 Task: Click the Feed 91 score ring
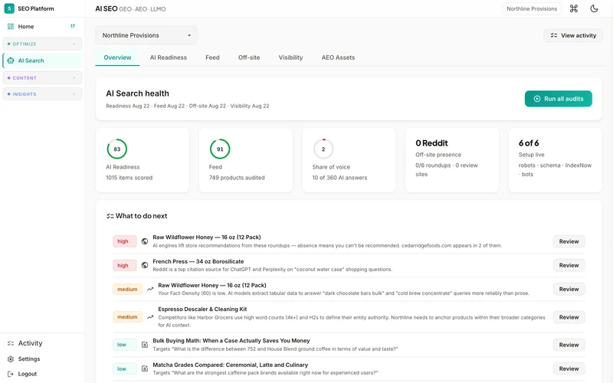coord(220,149)
